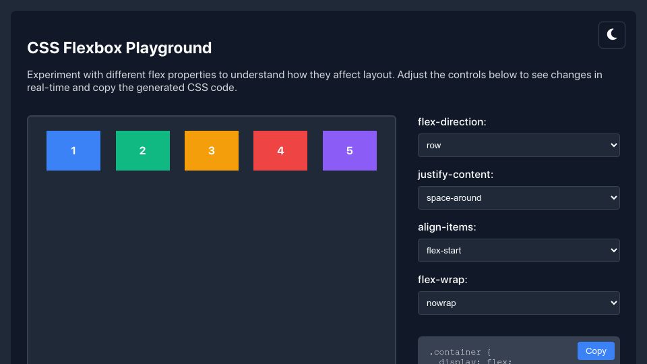Open the flex-wrap dropdown showing nowrap

pos(519,303)
